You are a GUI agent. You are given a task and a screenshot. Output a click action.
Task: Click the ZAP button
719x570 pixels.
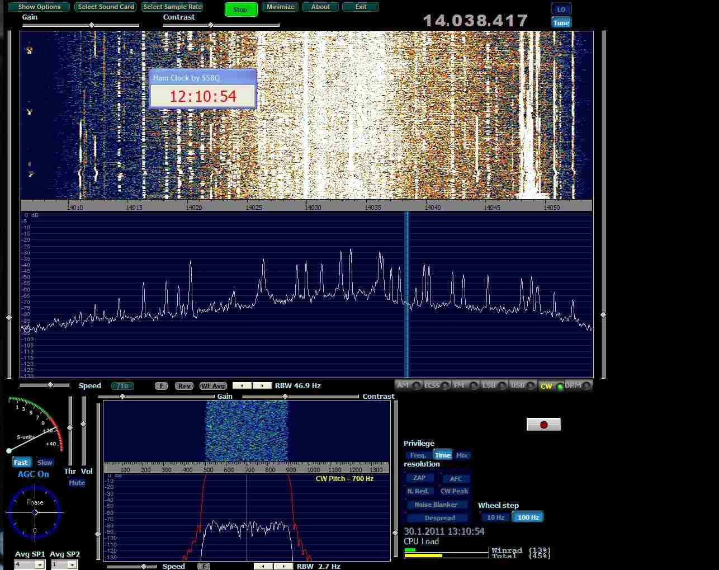point(419,478)
